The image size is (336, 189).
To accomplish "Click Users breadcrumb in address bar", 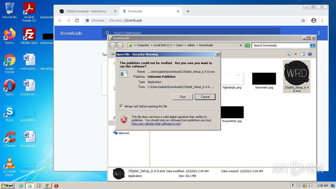I will point(179,45).
